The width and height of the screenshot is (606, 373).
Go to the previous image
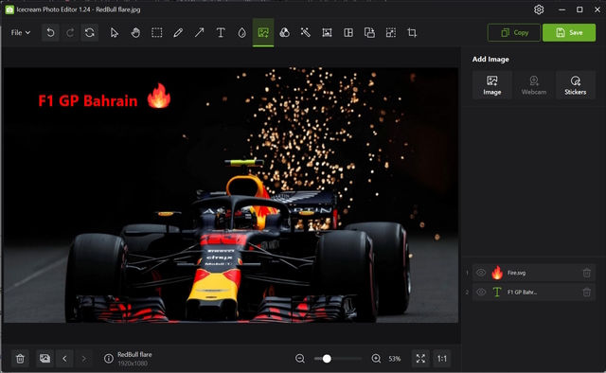click(64, 359)
